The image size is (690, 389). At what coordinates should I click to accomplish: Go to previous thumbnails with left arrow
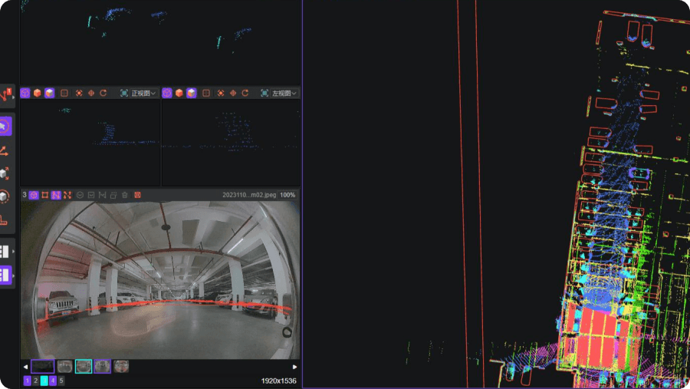tap(25, 367)
